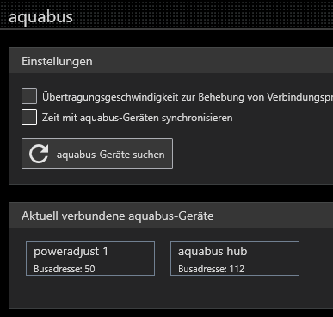Click the 'aquabus hub' device name
This screenshot has width=333, height=317.
coord(213,252)
